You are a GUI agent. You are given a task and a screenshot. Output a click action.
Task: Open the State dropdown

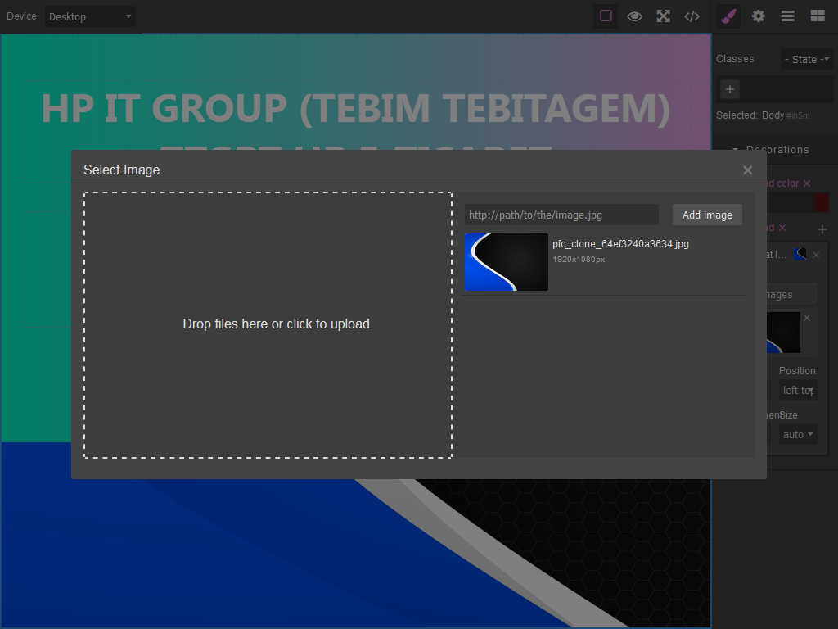806,59
